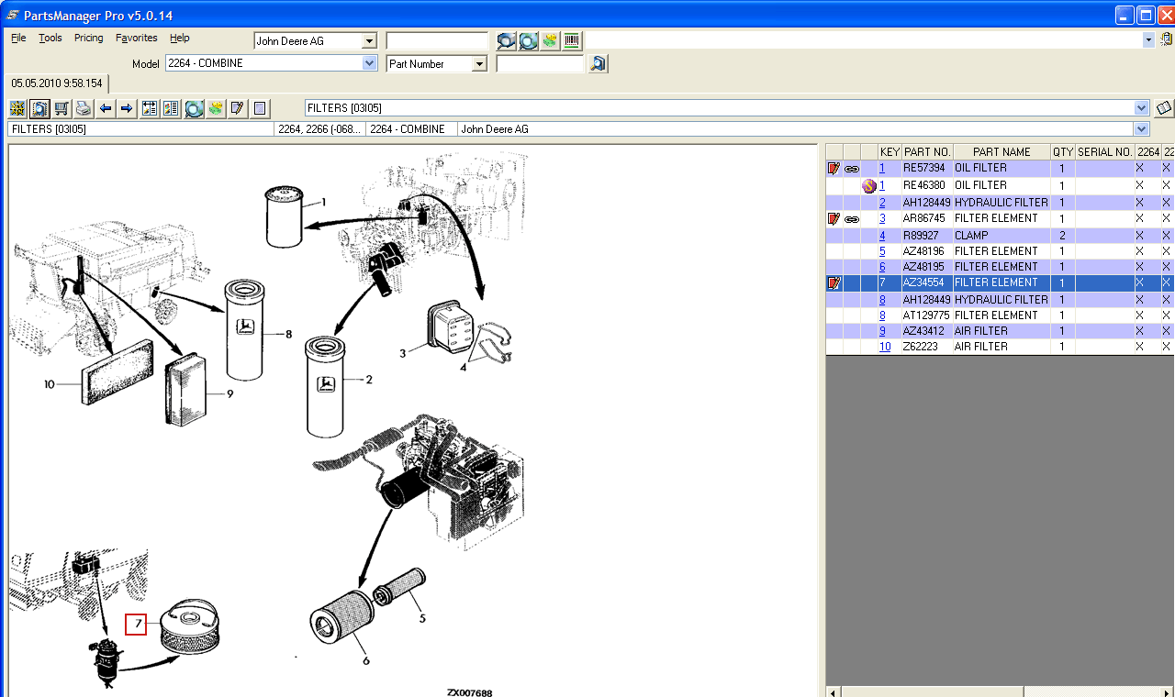The height and width of the screenshot is (697, 1175).
Task: Select the 05.05.2010 9:58.154 tab
Action: (57, 83)
